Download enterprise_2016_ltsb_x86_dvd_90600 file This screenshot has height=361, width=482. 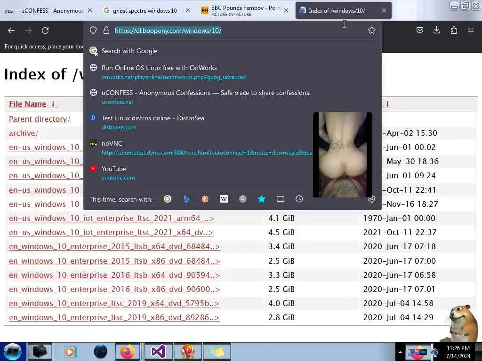point(115,289)
